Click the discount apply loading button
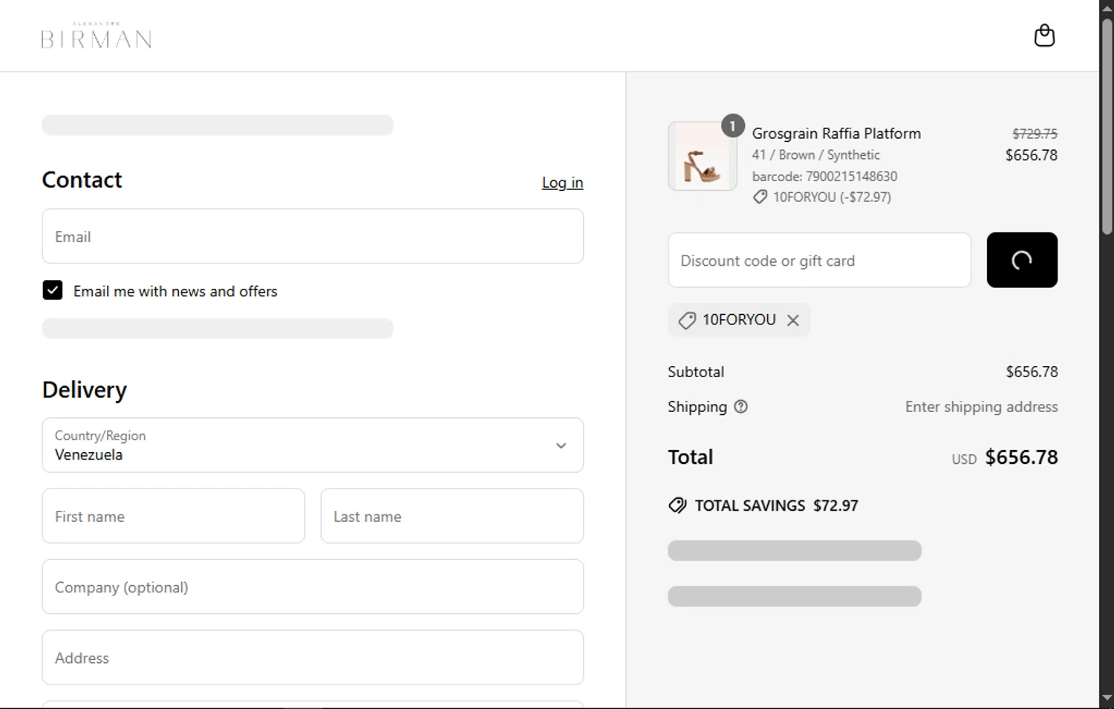This screenshot has width=1114, height=709. [x=1022, y=260]
